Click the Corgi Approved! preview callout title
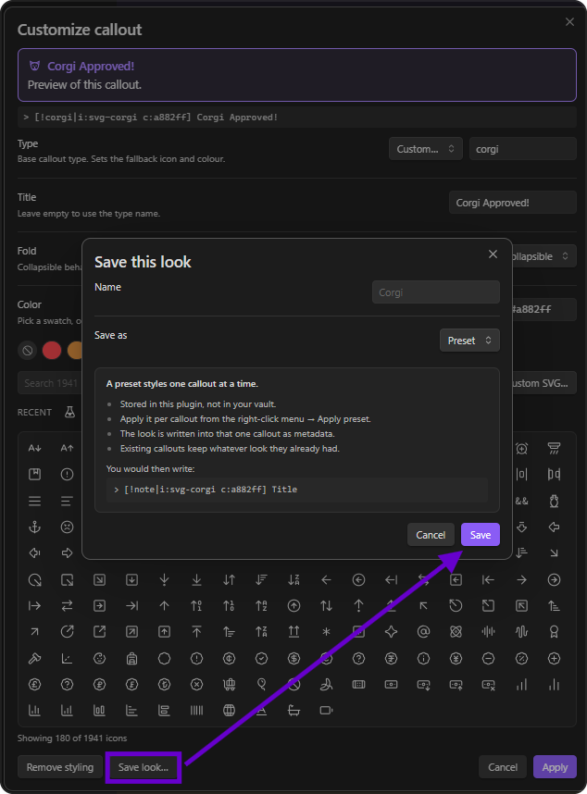Image resolution: width=587 pixels, height=794 pixels. click(x=91, y=67)
